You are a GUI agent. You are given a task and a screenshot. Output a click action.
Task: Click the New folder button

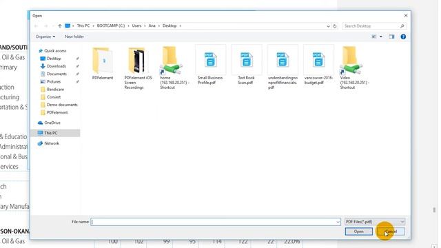click(74, 37)
